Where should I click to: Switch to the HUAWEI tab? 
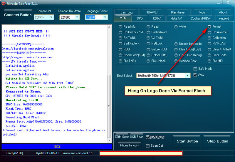[x=152, y=12]
